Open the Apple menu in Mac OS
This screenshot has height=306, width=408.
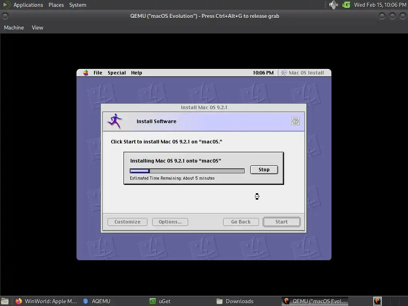click(x=86, y=73)
